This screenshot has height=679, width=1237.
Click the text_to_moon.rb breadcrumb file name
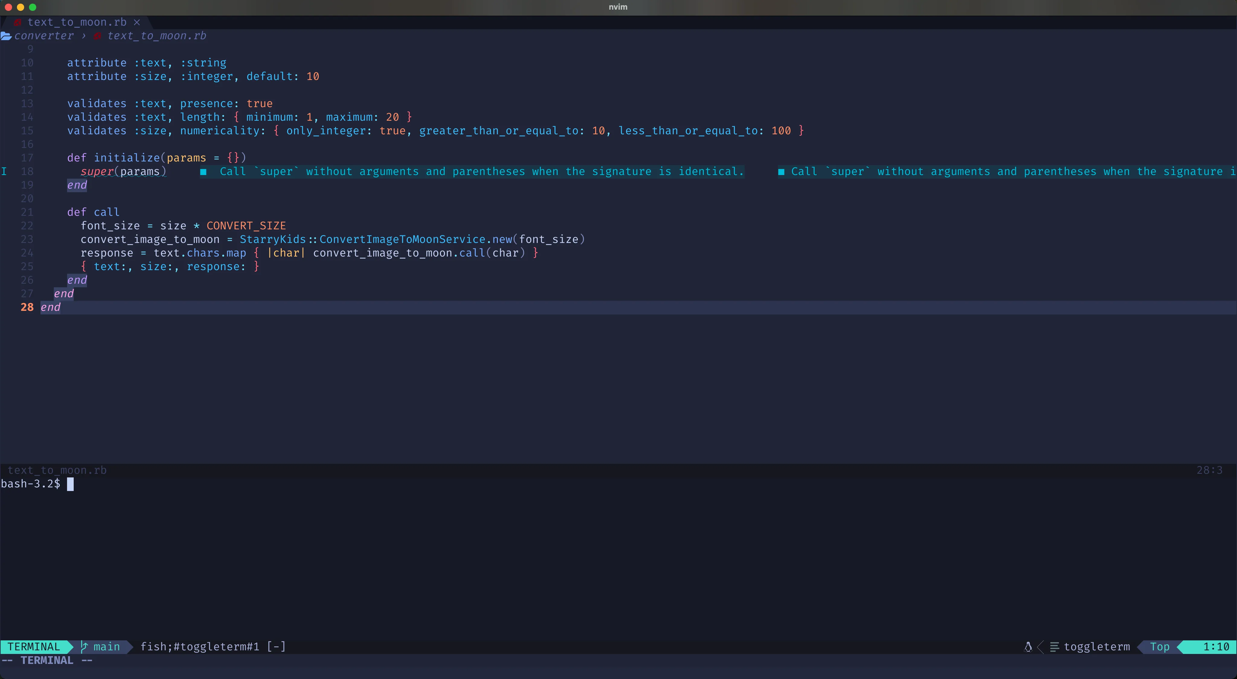click(156, 36)
